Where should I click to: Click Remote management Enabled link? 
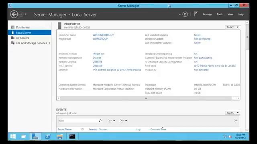[97, 58]
